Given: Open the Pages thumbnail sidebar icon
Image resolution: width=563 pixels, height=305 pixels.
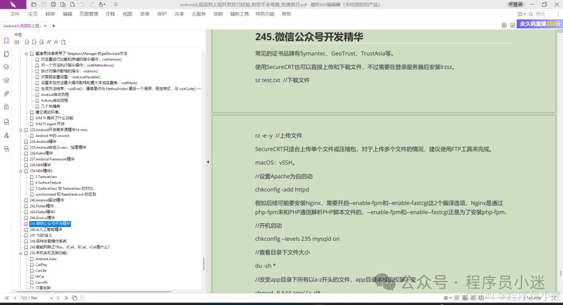Looking at the screenshot, I should click(x=6, y=54).
